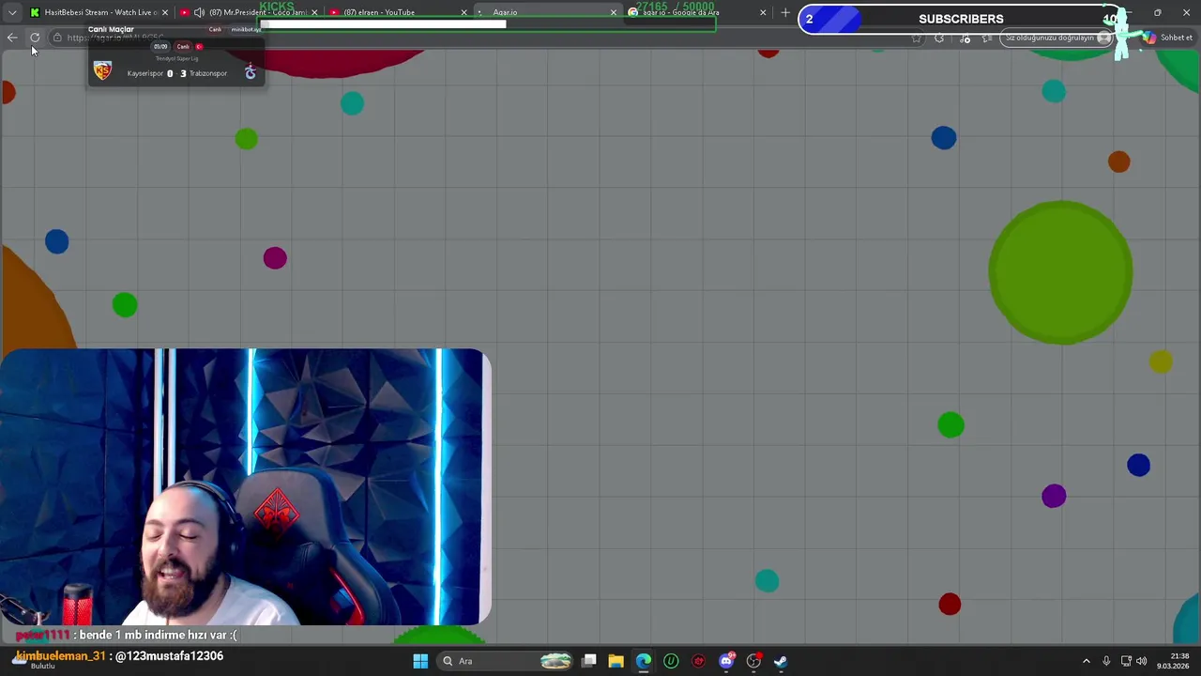Click the large green cell
The width and height of the screenshot is (1201, 676).
click(x=1060, y=272)
